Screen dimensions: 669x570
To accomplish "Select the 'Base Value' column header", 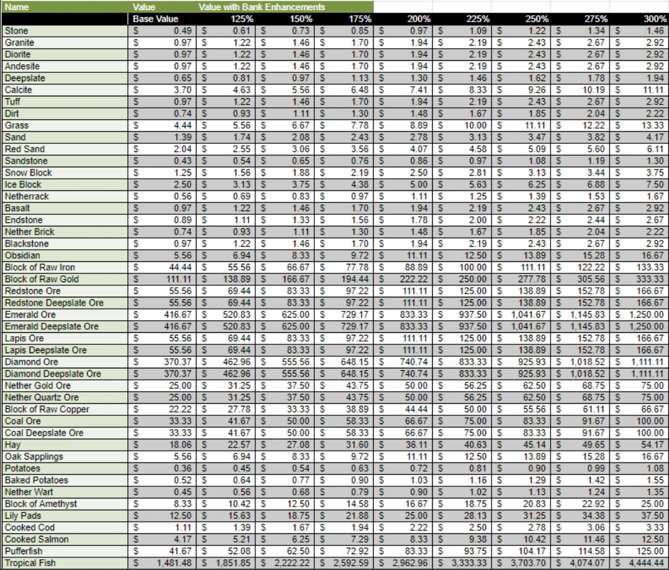I will 162,19.
